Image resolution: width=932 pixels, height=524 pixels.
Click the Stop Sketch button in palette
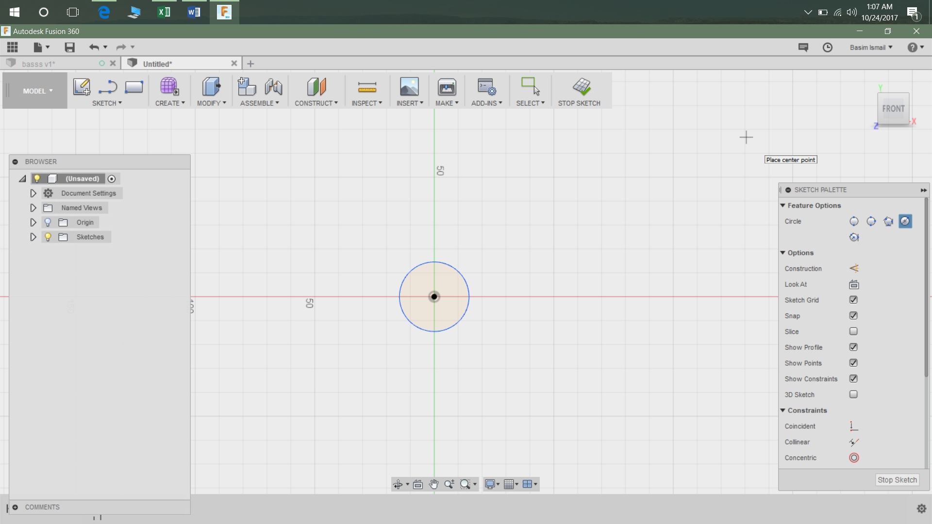click(897, 480)
